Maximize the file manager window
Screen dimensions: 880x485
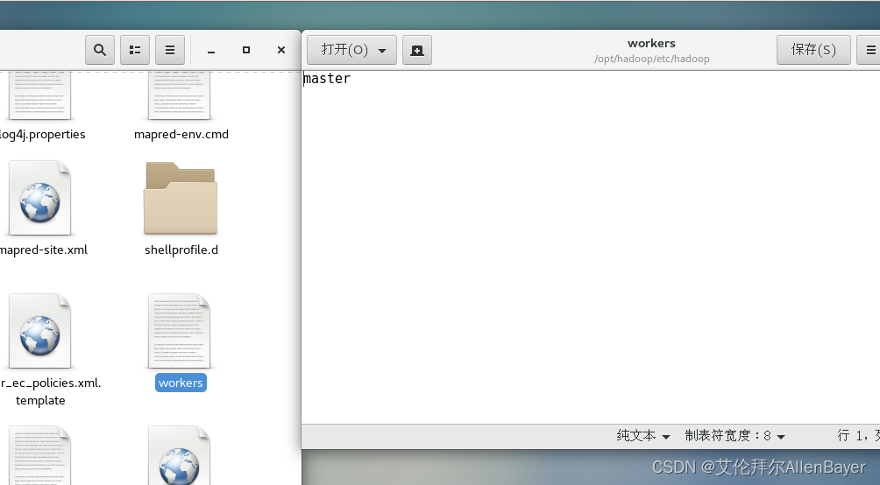pyautogui.click(x=245, y=50)
